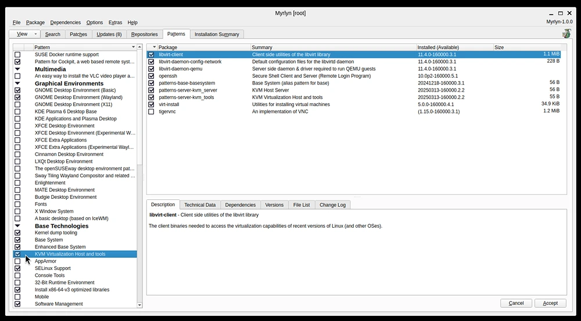
Task: Sort packages by Size column header
Action: pos(526,48)
